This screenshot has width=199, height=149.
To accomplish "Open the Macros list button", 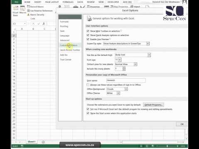I will (23, 10).
